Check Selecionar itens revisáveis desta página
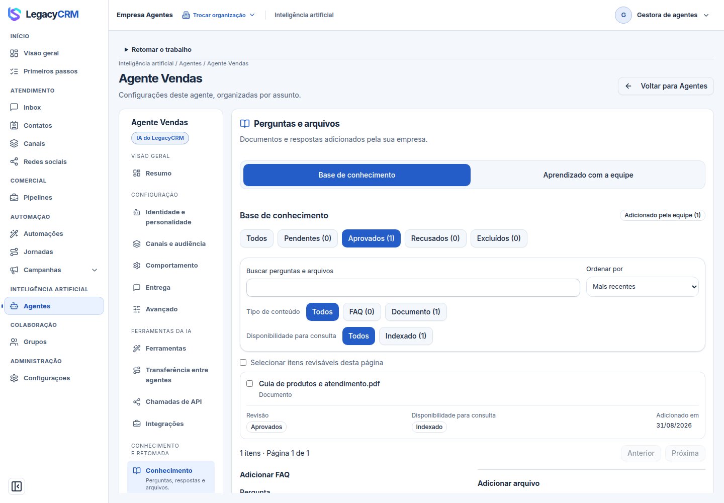 tap(243, 362)
